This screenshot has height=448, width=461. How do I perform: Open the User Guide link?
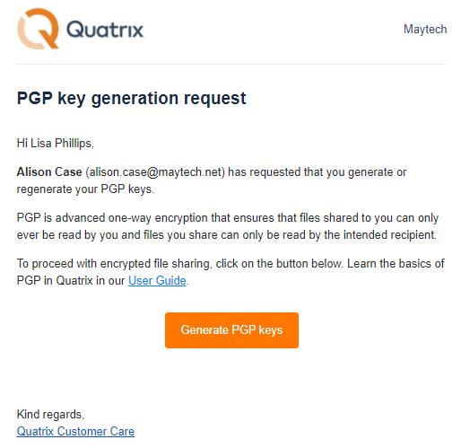tap(157, 281)
